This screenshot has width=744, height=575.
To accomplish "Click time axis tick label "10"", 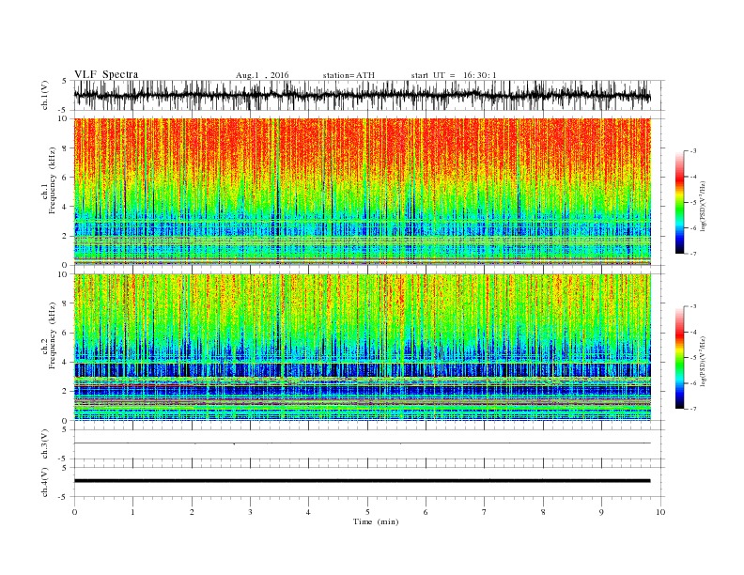I will click(x=660, y=512).
